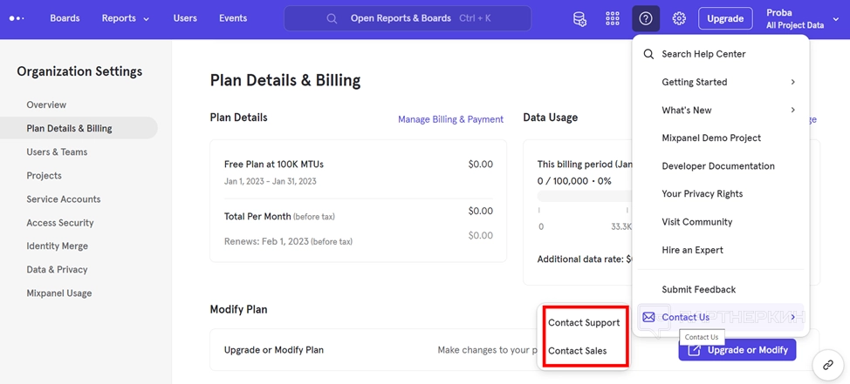Open Mixpanel Demo Project from help menu
The height and width of the screenshot is (384, 850).
711,138
